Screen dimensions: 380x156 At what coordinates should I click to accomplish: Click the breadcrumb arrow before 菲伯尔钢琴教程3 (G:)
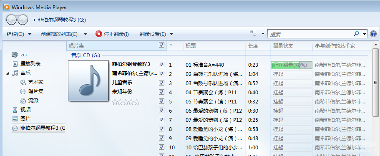(x=35, y=20)
